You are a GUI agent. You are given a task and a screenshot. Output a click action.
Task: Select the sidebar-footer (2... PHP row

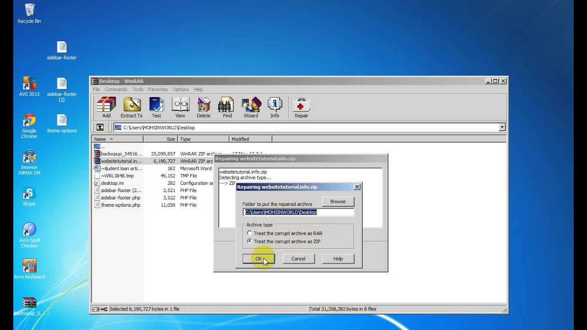click(154, 190)
